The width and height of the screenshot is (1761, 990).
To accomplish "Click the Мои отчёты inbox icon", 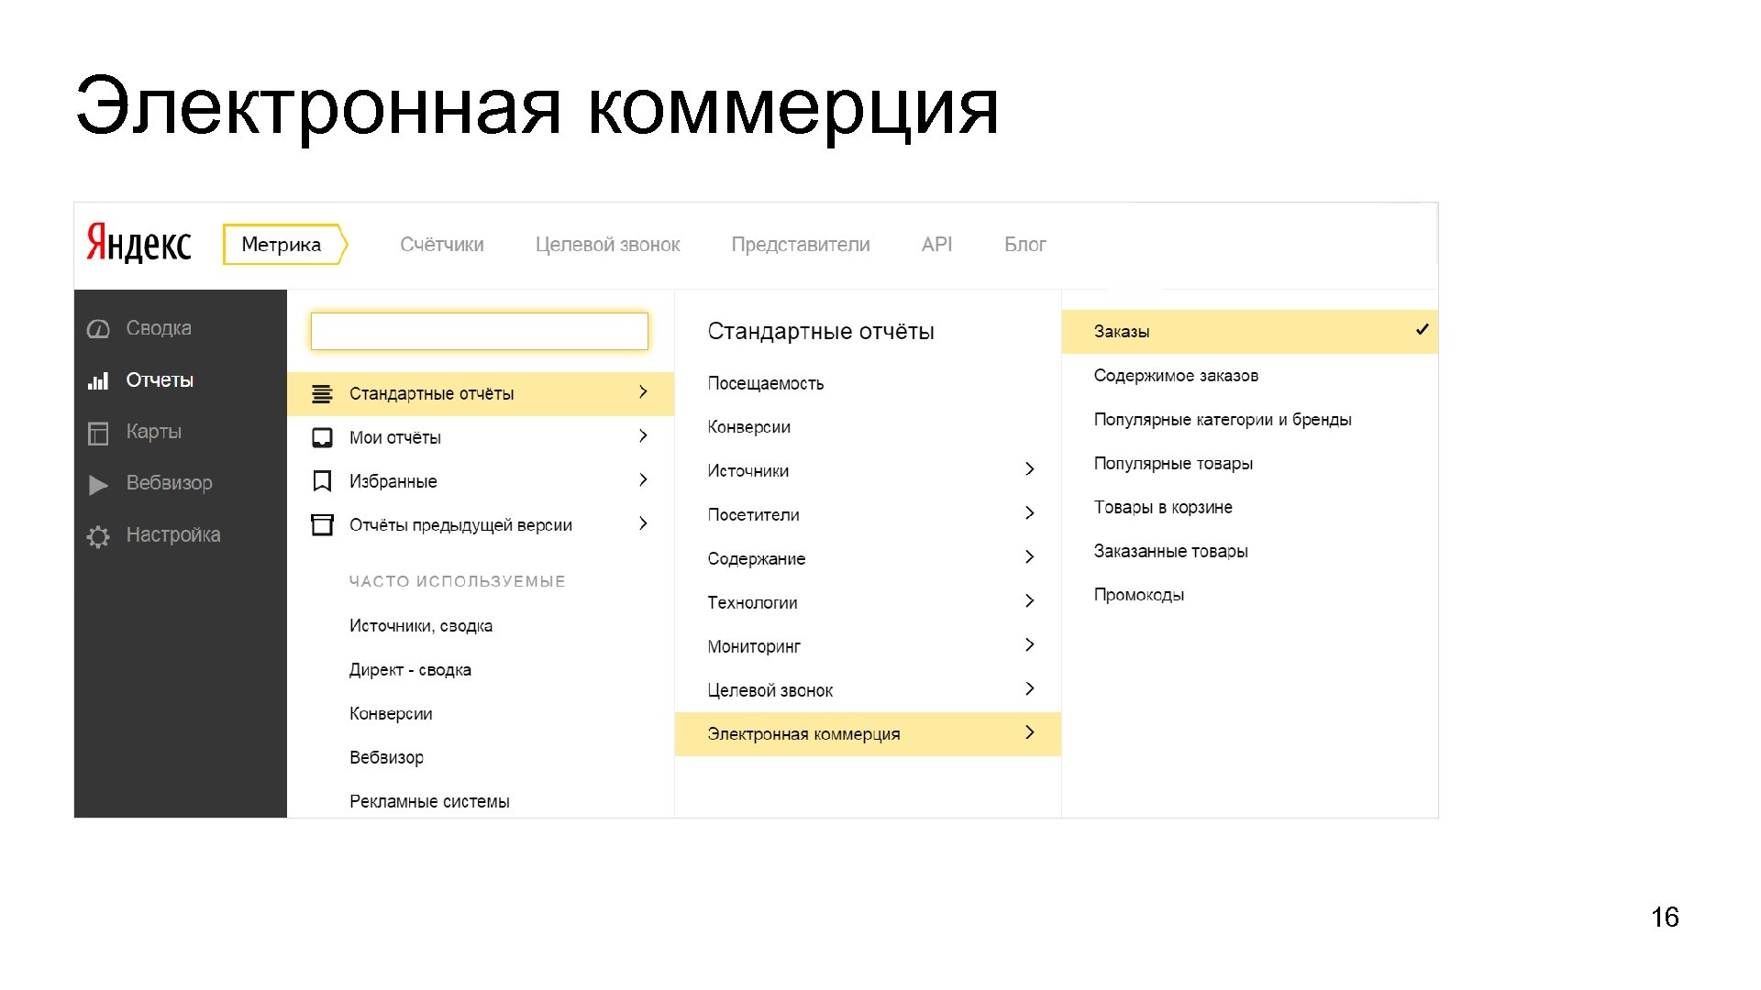I will click(x=322, y=437).
